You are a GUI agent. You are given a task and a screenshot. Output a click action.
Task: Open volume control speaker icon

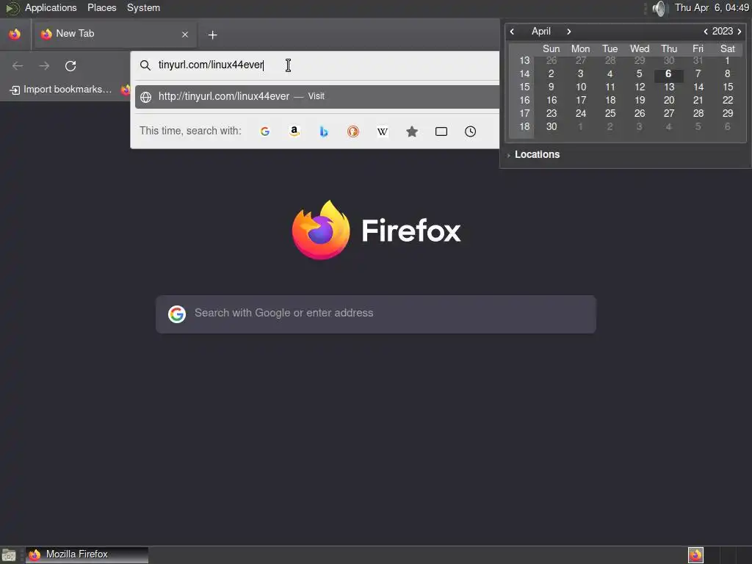(x=660, y=8)
